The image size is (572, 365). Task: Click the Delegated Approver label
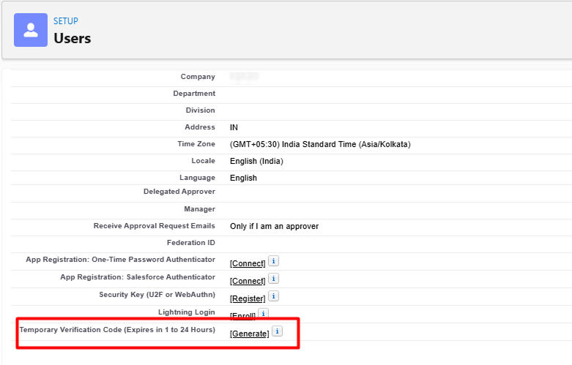(x=179, y=192)
